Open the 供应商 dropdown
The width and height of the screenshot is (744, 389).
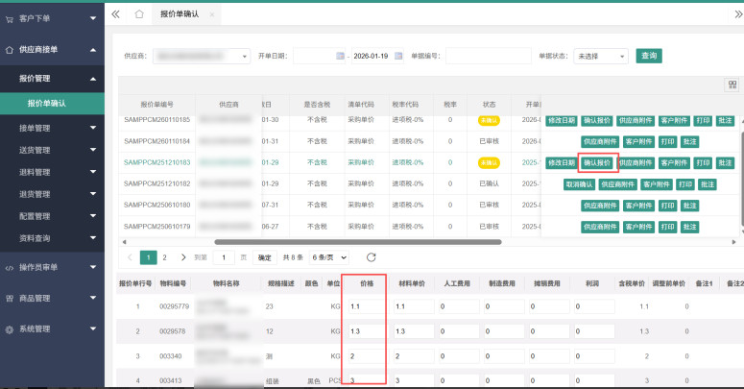click(202, 56)
